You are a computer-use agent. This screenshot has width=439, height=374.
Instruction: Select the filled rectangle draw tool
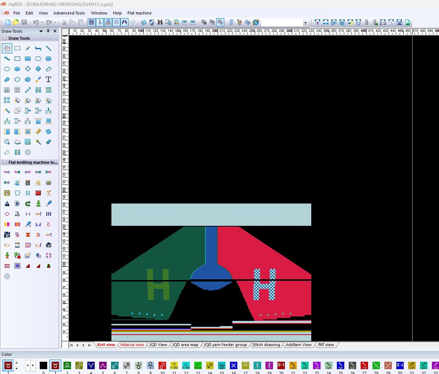pos(27,59)
